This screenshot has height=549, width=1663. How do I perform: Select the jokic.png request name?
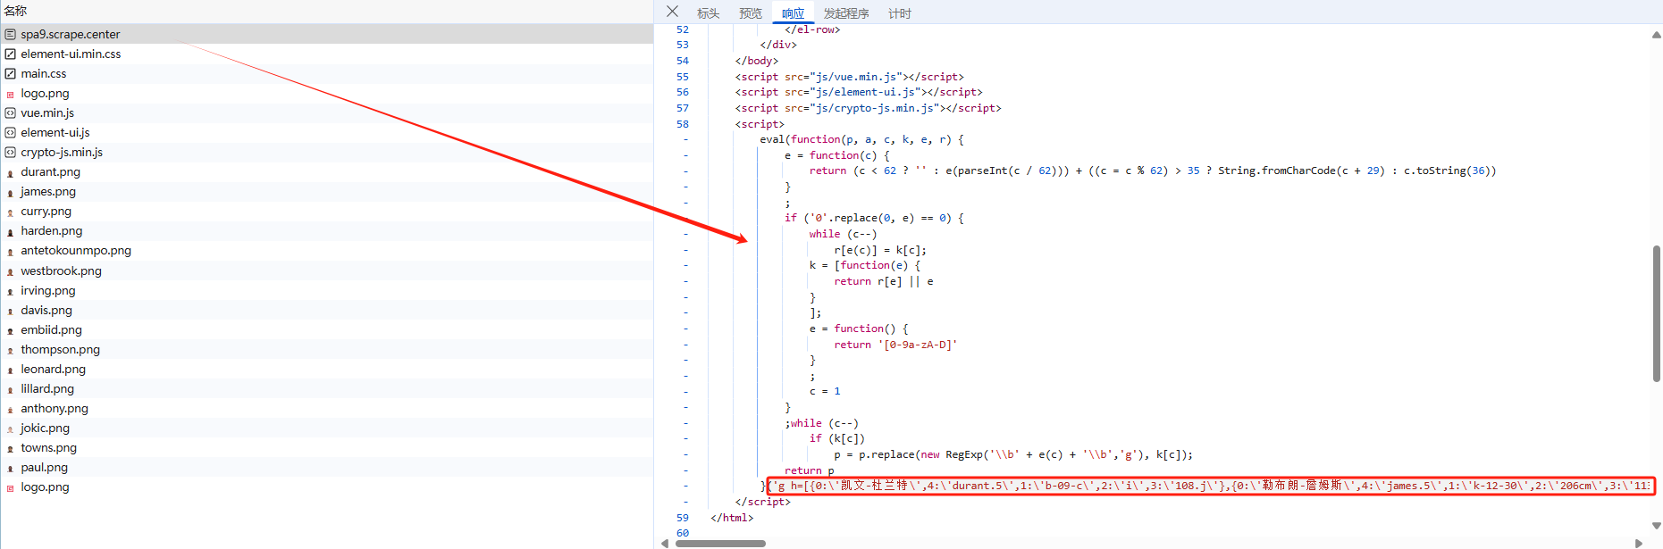point(46,428)
